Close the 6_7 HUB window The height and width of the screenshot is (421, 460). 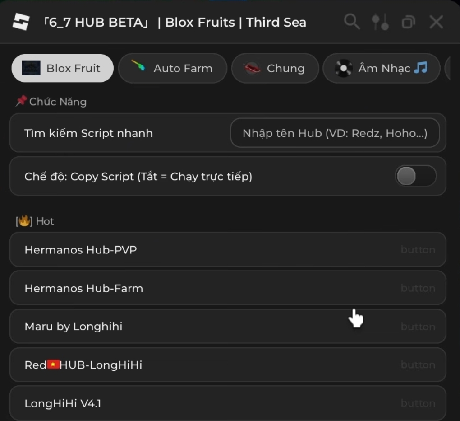pos(436,22)
